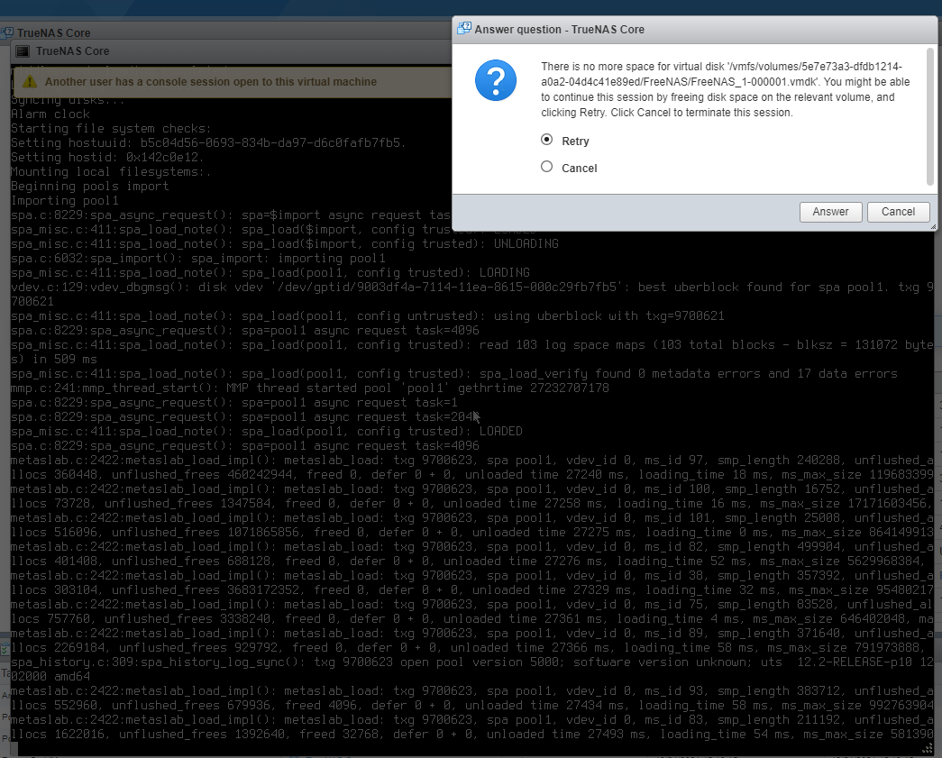Click the 'Alarm clock' console line

(50, 114)
